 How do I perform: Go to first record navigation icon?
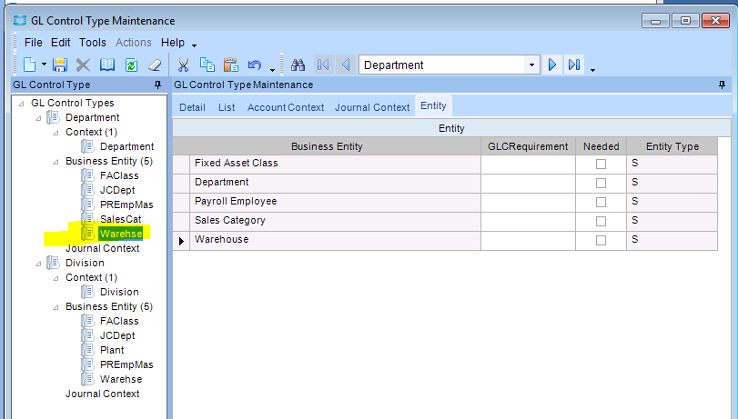click(x=323, y=65)
